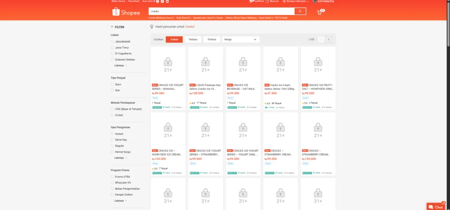Open LIQUID Freebase Dan Saltnic title
450x210 pixels.
[x=206, y=87]
